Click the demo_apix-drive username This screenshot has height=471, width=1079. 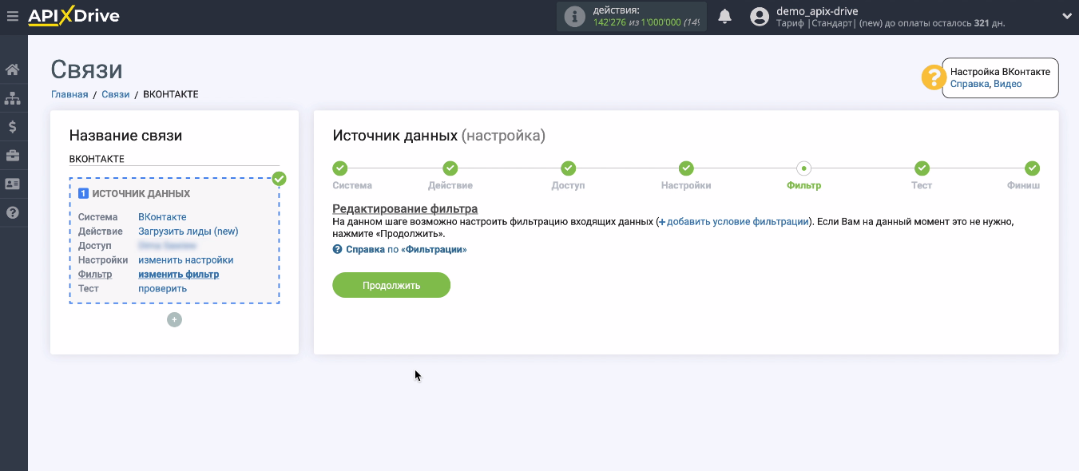[817, 11]
